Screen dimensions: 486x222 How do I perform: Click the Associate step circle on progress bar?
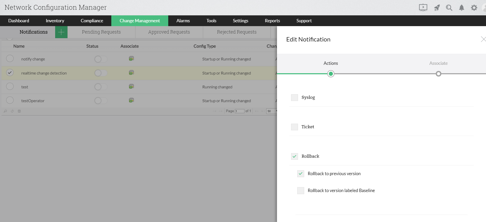tap(439, 74)
